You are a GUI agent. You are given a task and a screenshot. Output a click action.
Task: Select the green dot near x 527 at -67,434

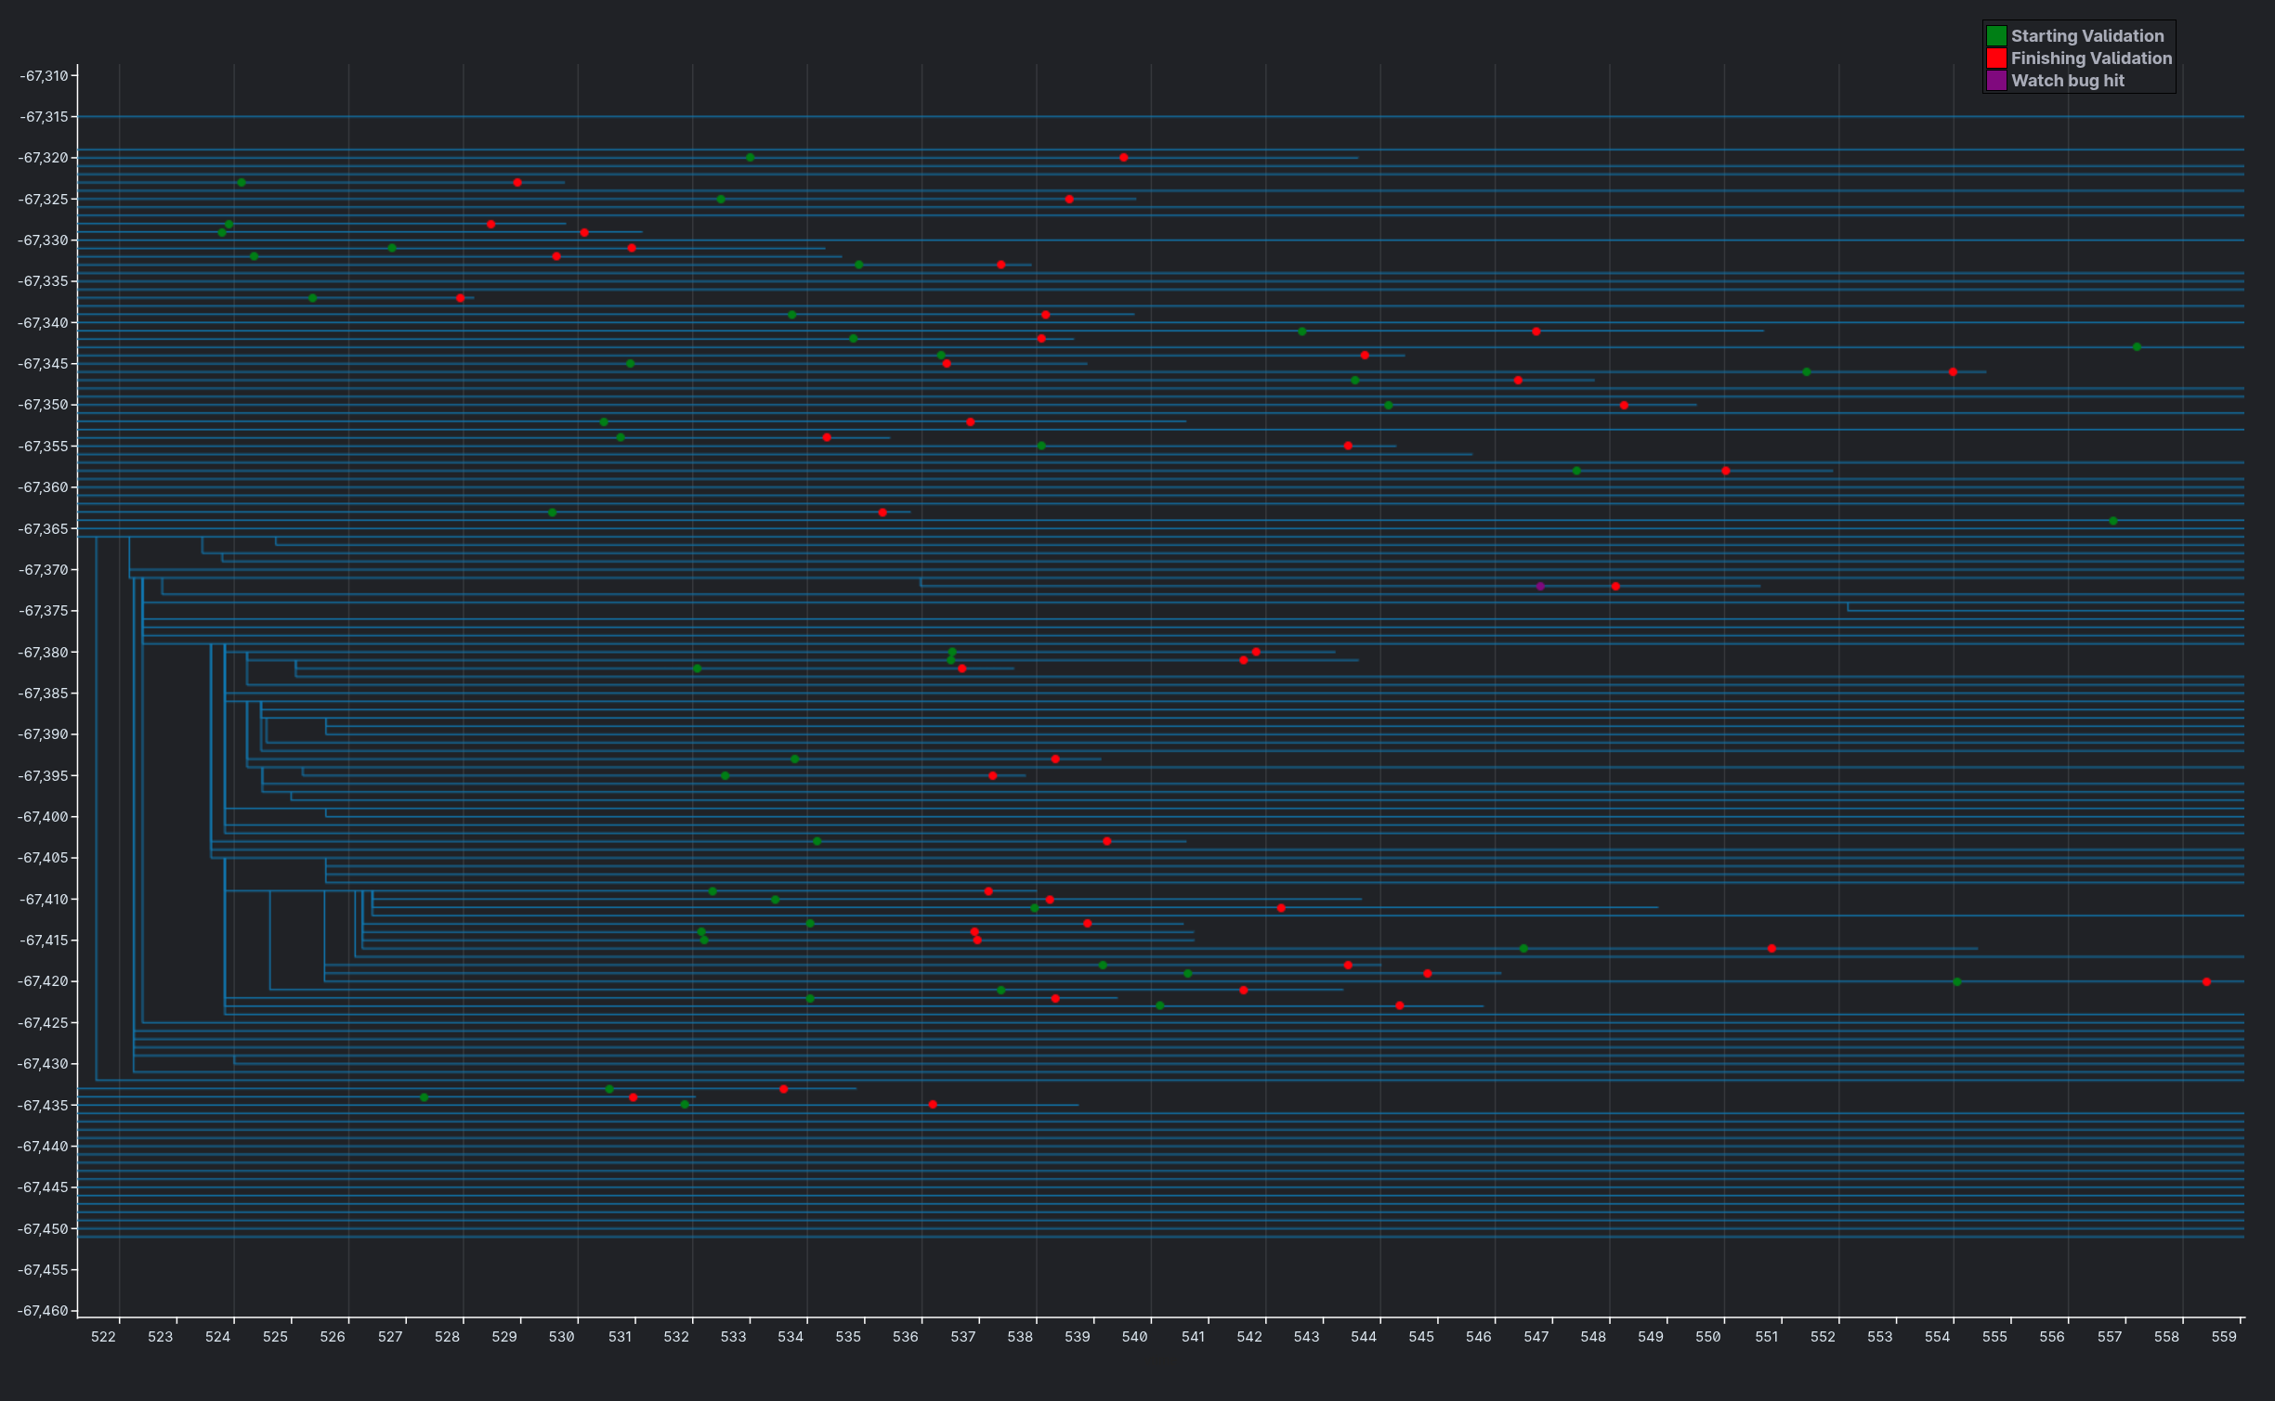425,1097
